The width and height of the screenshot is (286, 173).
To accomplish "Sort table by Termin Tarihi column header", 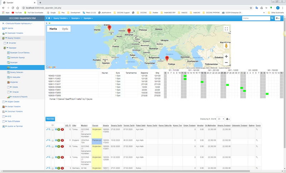I will tap(129, 125).
